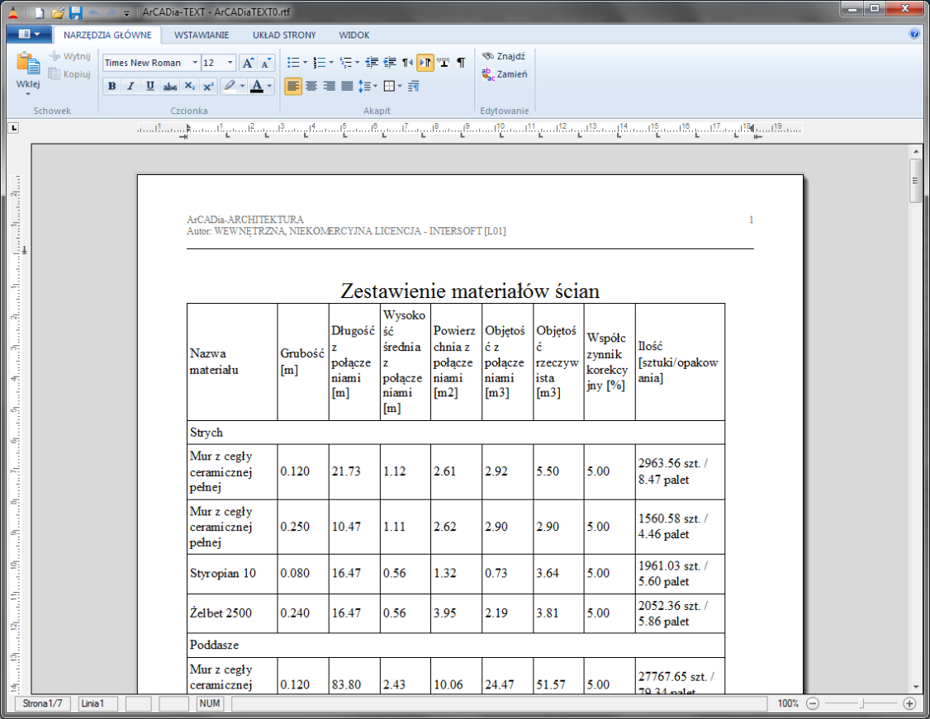Open the blue application menu button
The image size is (930, 719).
pos(28,35)
